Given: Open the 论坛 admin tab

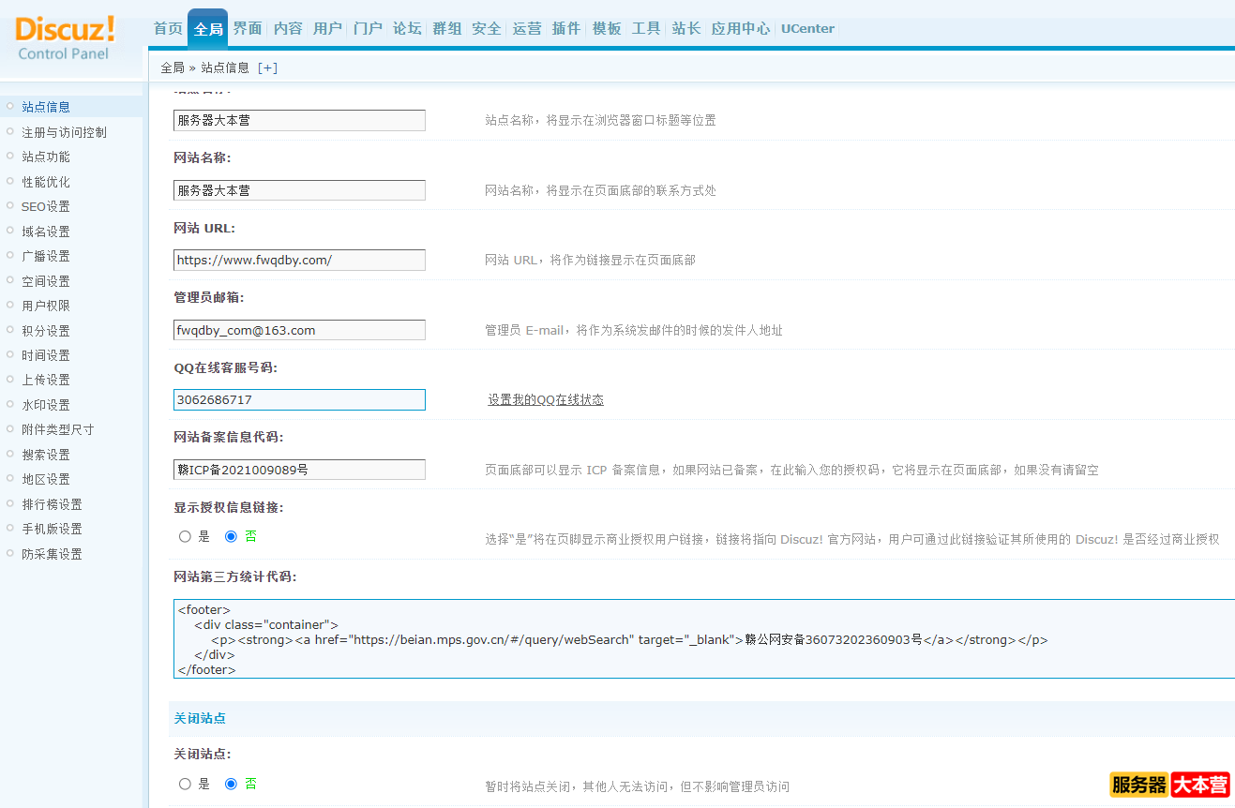Looking at the screenshot, I should click(x=407, y=28).
